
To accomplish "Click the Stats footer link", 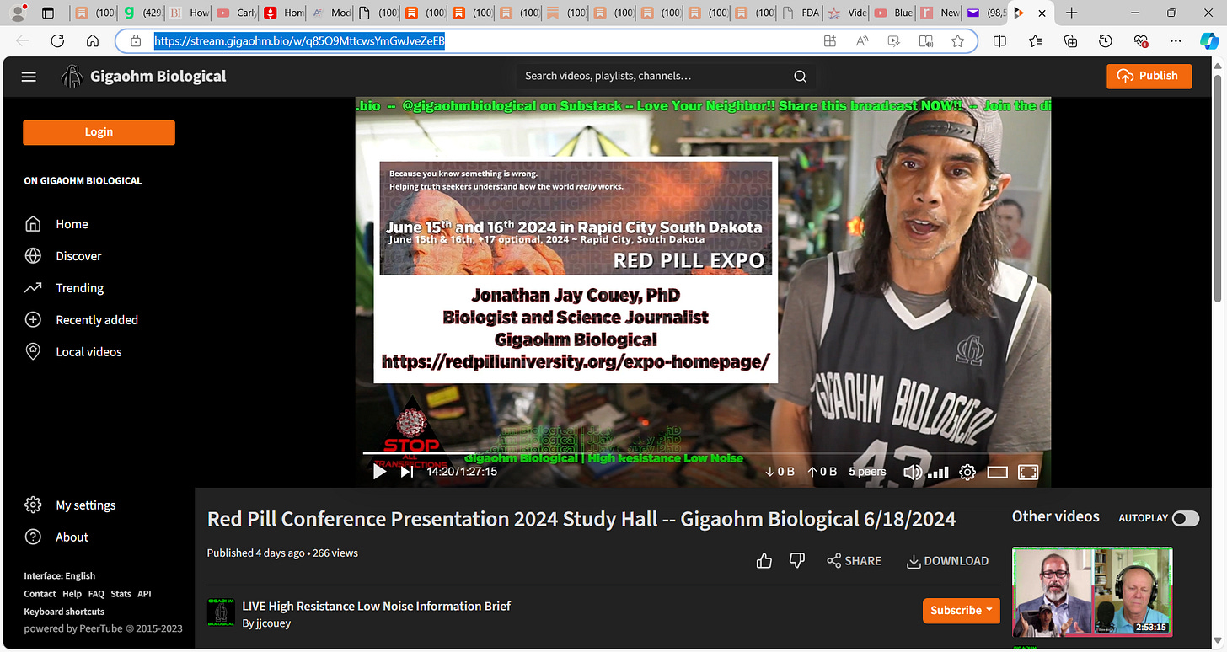I will [121, 594].
